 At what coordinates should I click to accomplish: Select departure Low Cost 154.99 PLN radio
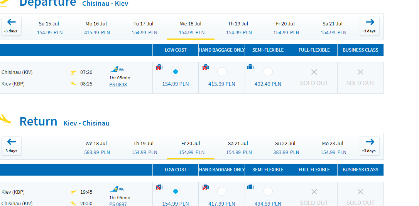[x=176, y=72]
